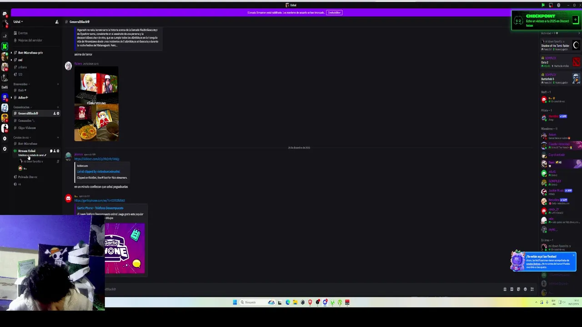This screenshot has height=327, width=582.
Task: Open File Explorer from taskbar
Action: tap(295, 302)
